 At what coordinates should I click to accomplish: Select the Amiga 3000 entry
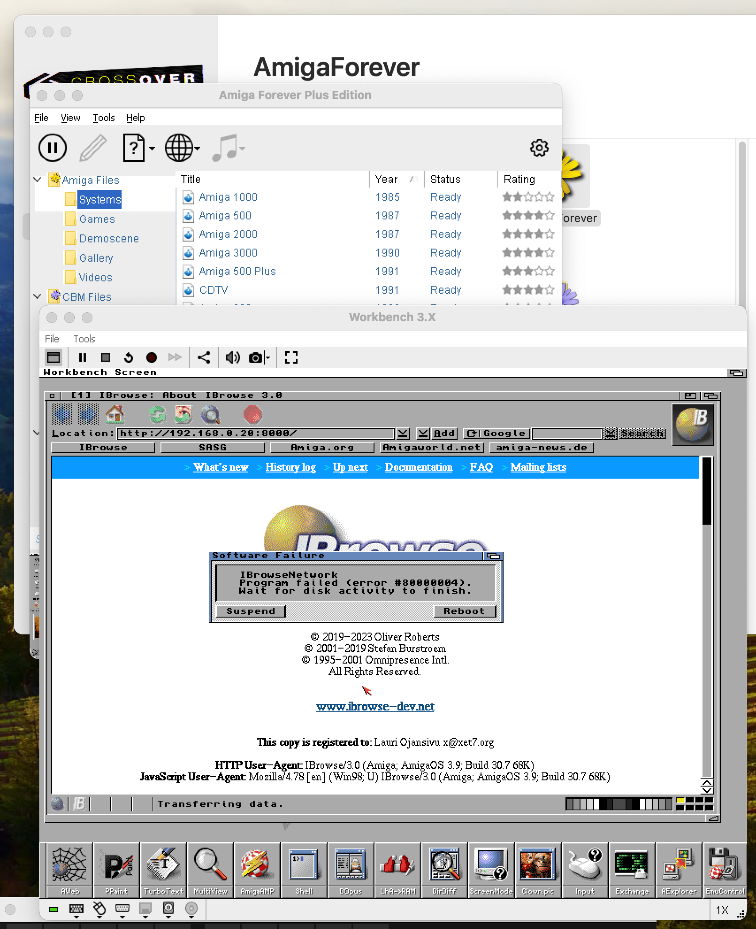228,253
